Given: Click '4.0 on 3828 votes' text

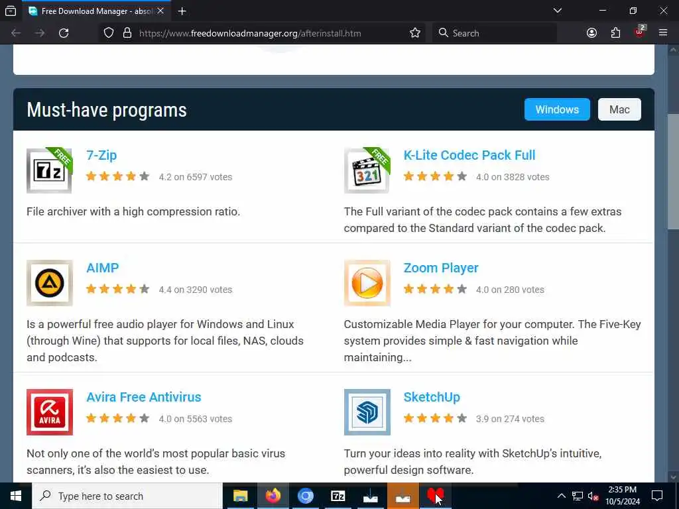Looking at the screenshot, I should click(x=513, y=177).
